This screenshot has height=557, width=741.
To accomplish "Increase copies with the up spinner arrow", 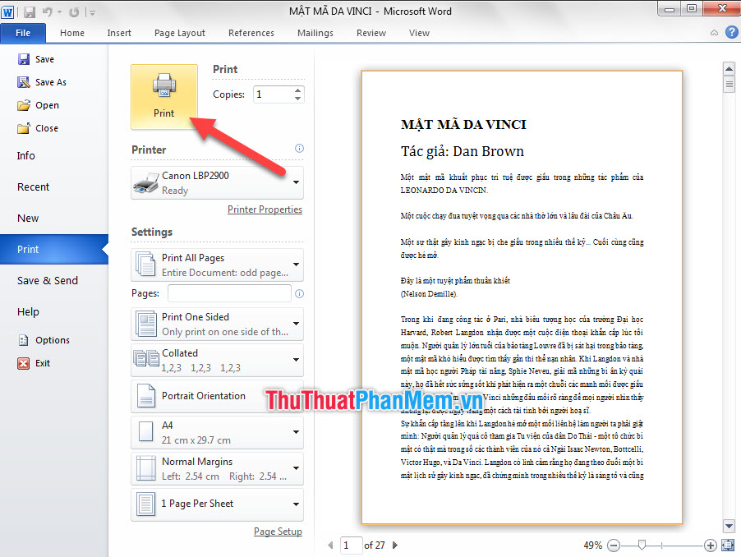I will pos(297,90).
